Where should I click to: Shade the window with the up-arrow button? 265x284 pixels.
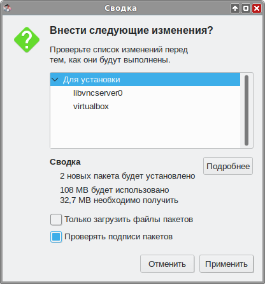[235, 8]
